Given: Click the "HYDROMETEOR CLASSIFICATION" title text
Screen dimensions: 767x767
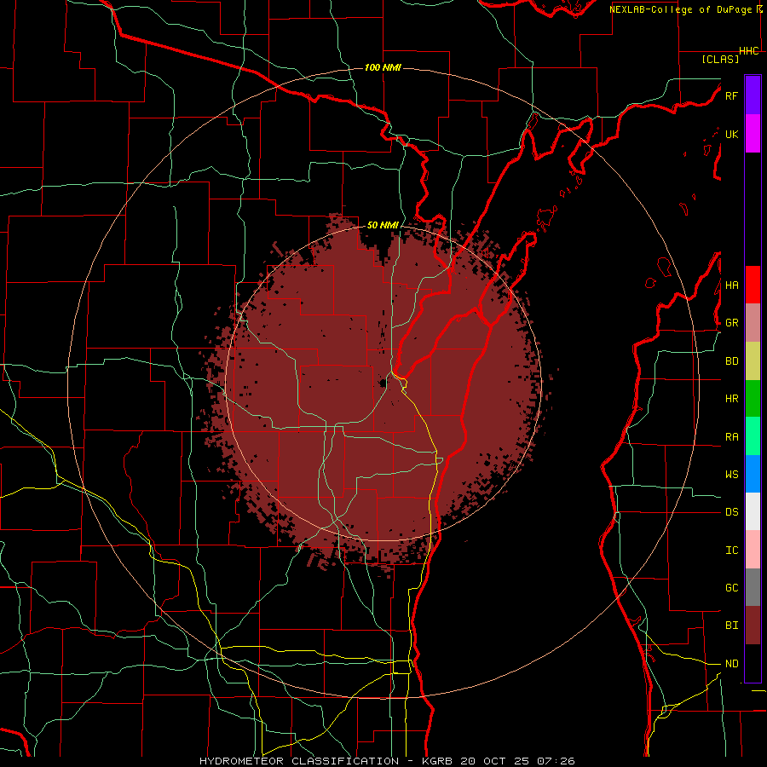Looking at the screenshot, I should pyautogui.click(x=299, y=761).
